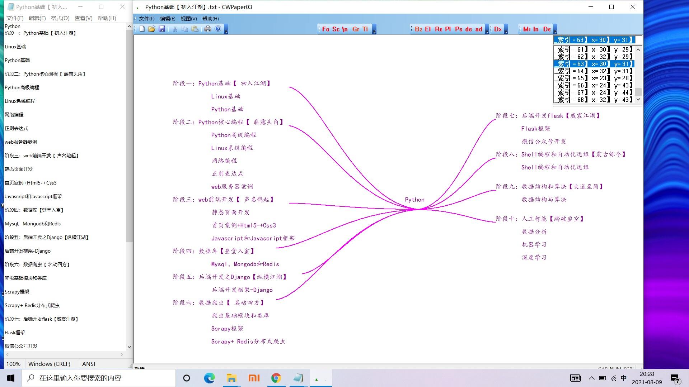Expand overflow arrow next to Dx toolbar
The width and height of the screenshot is (689, 387).
click(x=506, y=31)
